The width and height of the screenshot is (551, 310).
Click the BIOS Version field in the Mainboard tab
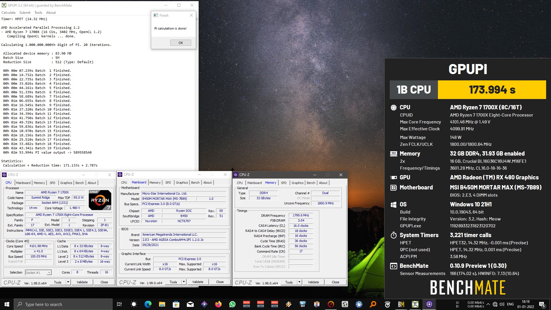tap(184, 240)
